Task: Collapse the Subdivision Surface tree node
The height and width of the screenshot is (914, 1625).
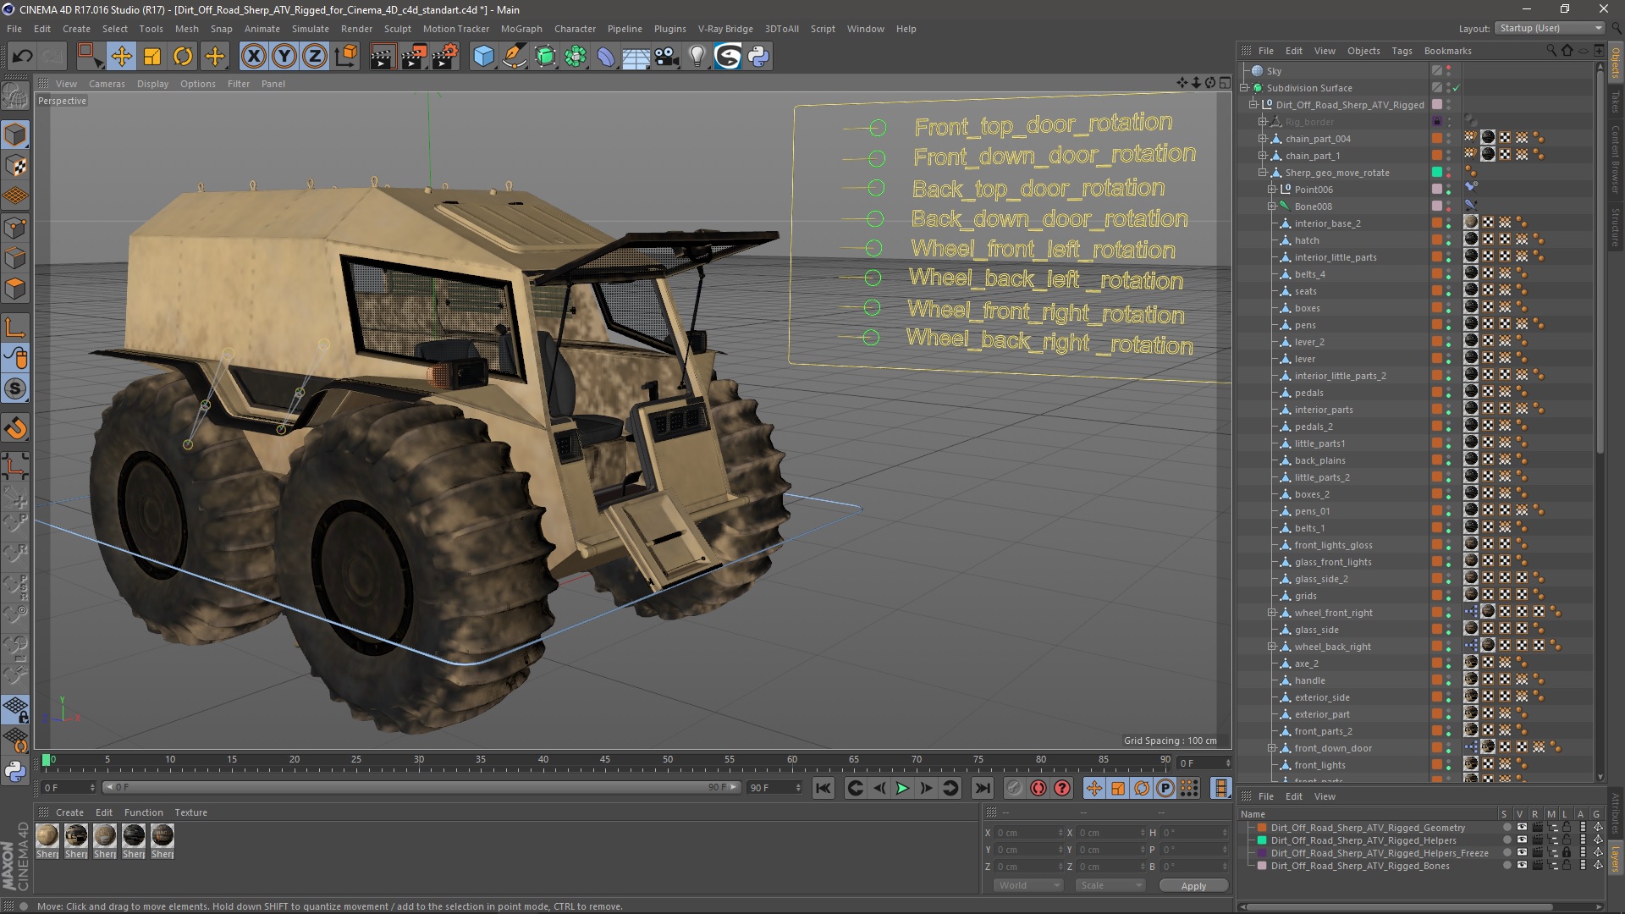Action: pyautogui.click(x=1245, y=88)
